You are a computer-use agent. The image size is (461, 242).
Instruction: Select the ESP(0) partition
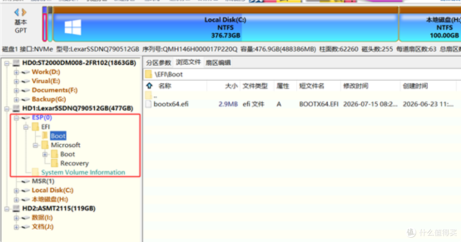[x=42, y=117]
